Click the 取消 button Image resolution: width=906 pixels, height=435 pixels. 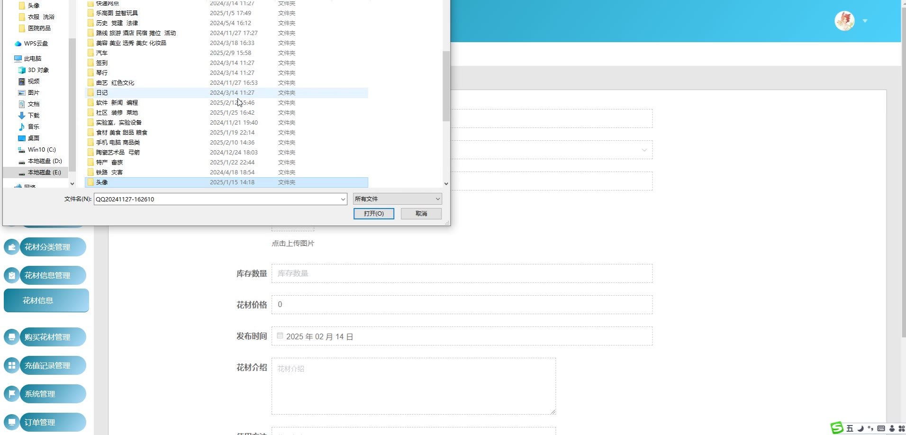[x=421, y=214]
